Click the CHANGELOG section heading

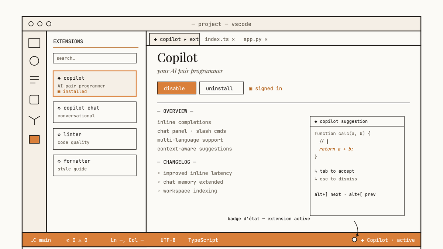coord(177,162)
